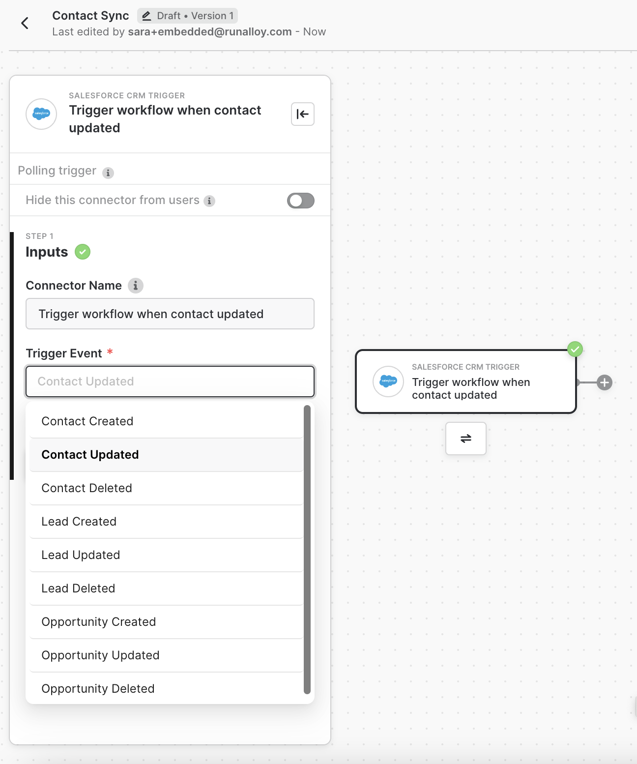Add a step with the plus icon

pos(605,382)
